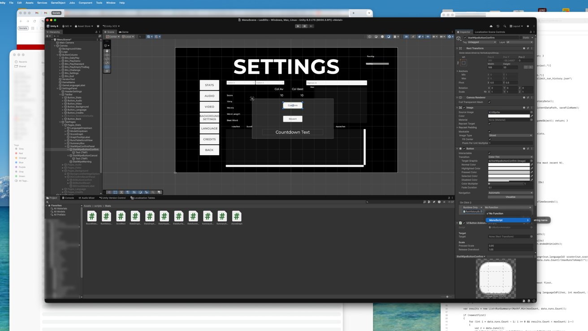Select the Rect tool in the Tools overlay
Image resolution: width=588 pixels, height=331 pixels.
pyautogui.click(x=107, y=66)
